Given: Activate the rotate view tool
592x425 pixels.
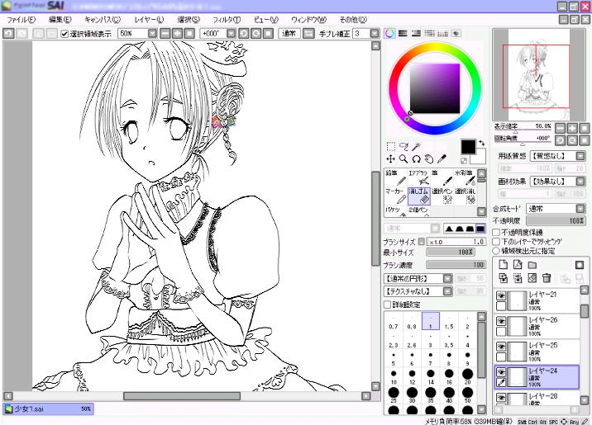Looking at the screenshot, I should [416, 159].
